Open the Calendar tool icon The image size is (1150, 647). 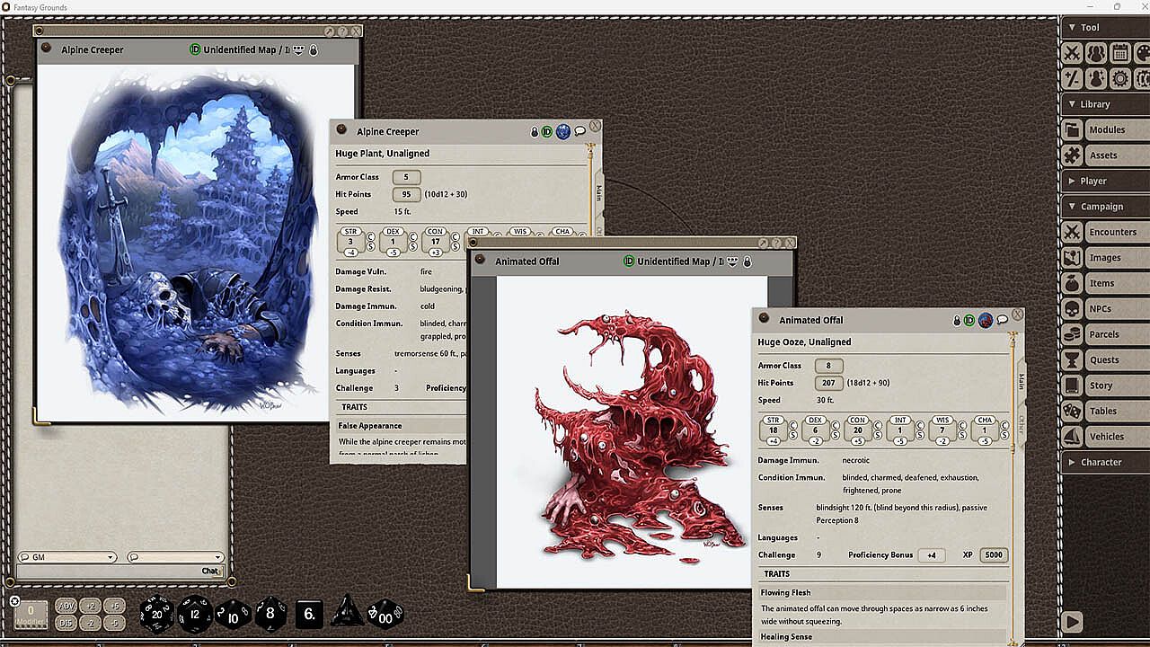tap(1120, 53)
